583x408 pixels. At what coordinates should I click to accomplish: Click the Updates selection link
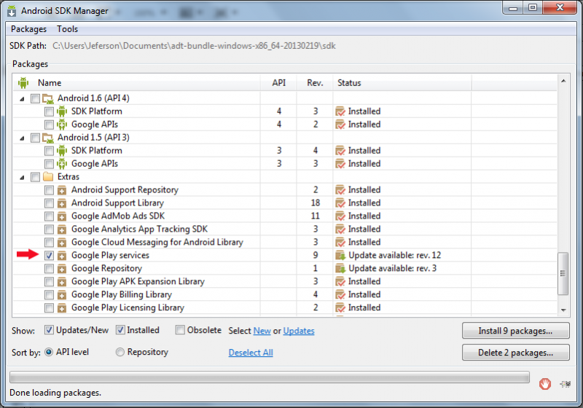click(299, 331)
